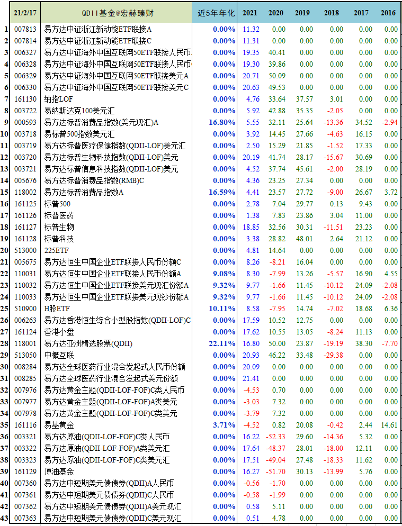Select the date header cell 21/2/17
This screenshot has height=526, width=402.
25,13
